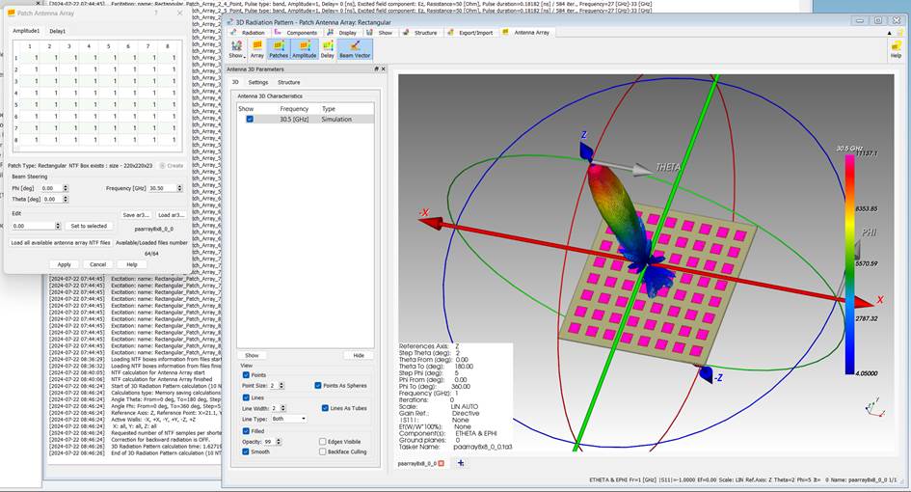
Task: Float the Antenna 3D Parameters panel
Action: point(376,69)
